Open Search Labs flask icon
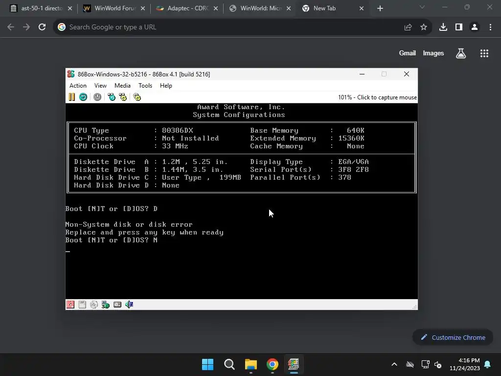 click(x=461, y=53)
